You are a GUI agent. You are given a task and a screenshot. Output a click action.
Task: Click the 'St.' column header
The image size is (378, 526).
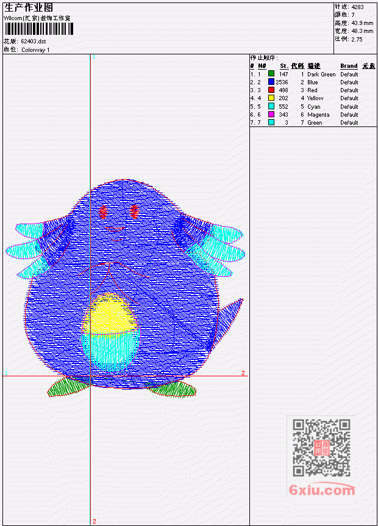pyautogui.click(x=284, y=66)
